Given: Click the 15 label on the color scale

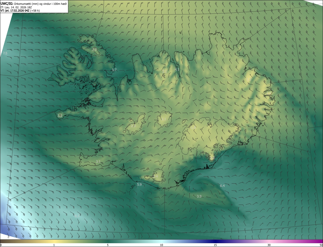Looking at the screenshot, I should [x=215, y=245].
